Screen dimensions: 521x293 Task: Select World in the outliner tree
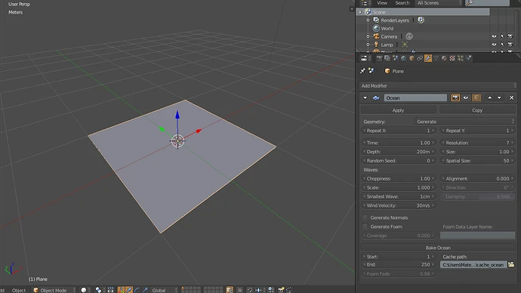click(x=387, y=29)
